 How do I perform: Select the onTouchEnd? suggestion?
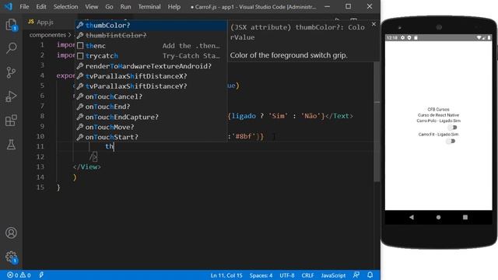pyautogui.click(x=151, y=107)
